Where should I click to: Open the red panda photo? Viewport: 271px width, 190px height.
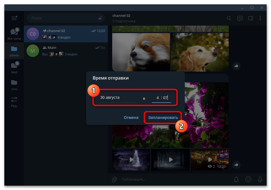tap(141, 52)
